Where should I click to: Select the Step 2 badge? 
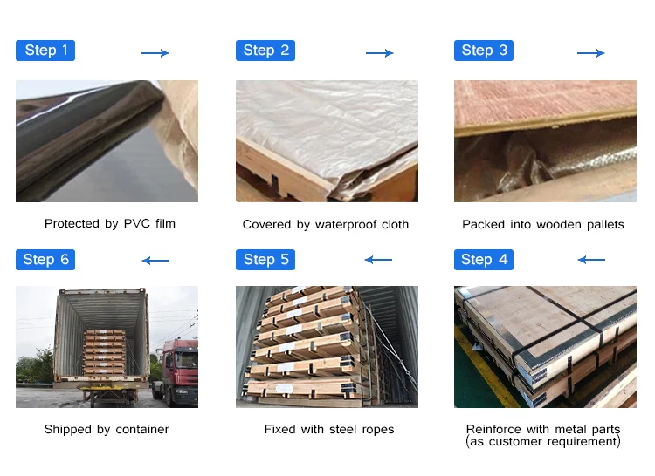[x=265, y=51]
